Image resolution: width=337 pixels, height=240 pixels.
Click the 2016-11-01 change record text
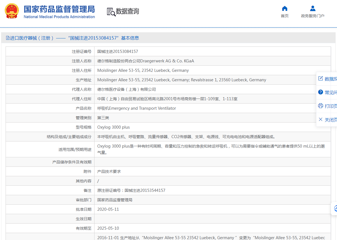pos(211,238)
